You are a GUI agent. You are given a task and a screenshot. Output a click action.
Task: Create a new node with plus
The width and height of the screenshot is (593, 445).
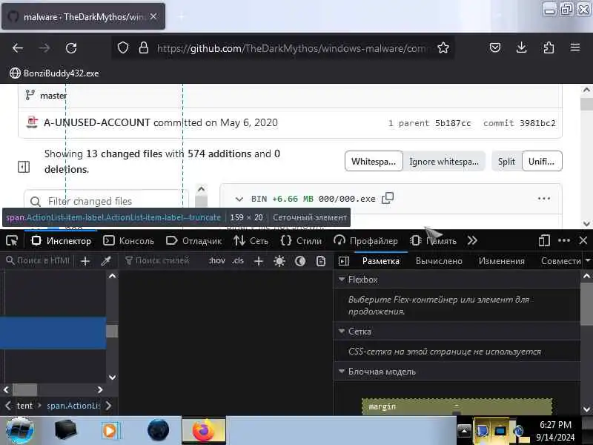[x=85, y=261]
